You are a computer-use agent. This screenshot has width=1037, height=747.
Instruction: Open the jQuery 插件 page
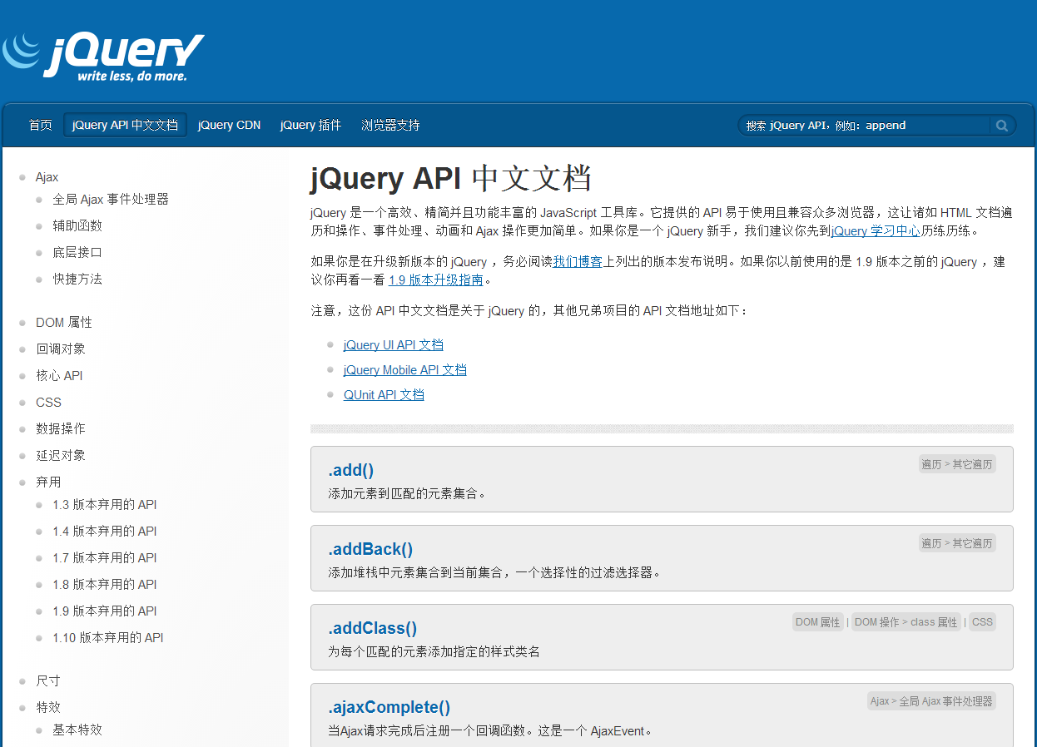coord(310,125)
